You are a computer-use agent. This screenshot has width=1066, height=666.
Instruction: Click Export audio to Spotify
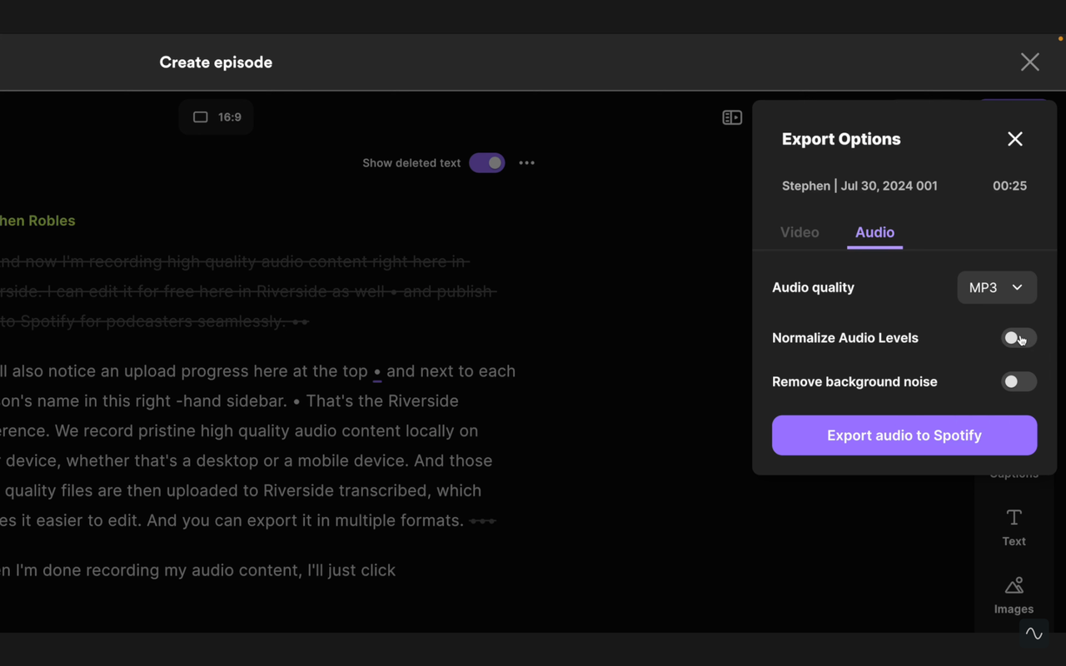(904, 435)
